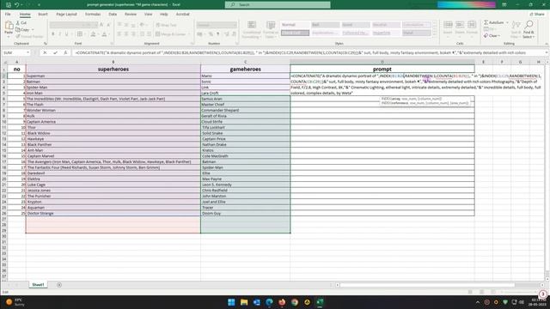Click the Undo arrow in title bar
550x309 pixels.
17,4
